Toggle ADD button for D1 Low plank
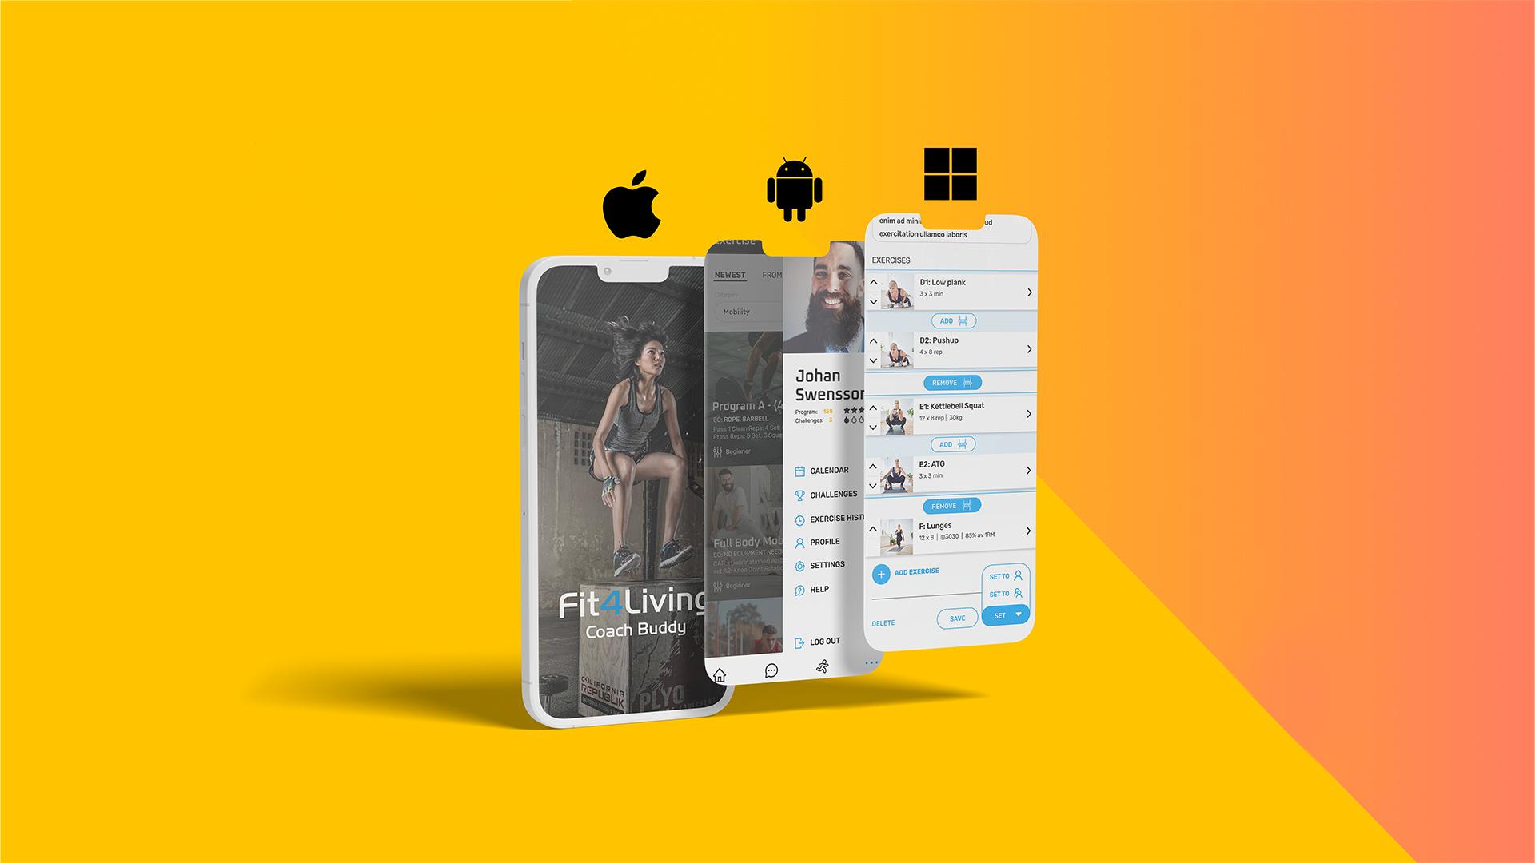Viewport: 1535px width, 863px height. coord(947,320)
